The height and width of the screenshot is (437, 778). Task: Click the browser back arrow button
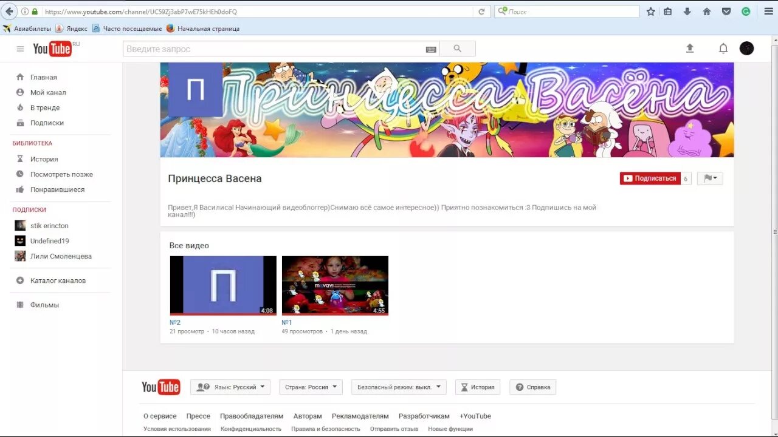click(10, 12)
